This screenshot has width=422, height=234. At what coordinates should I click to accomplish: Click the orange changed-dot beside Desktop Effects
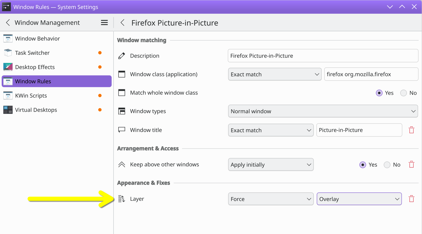[100, 67]
